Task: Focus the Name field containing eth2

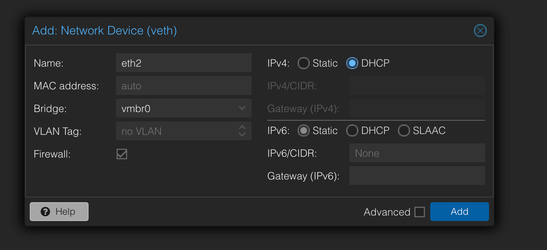Action: click(183, 63)
